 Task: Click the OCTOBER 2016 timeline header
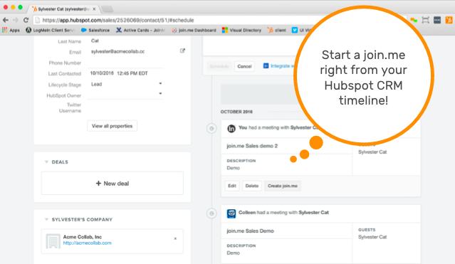(236, 112)
